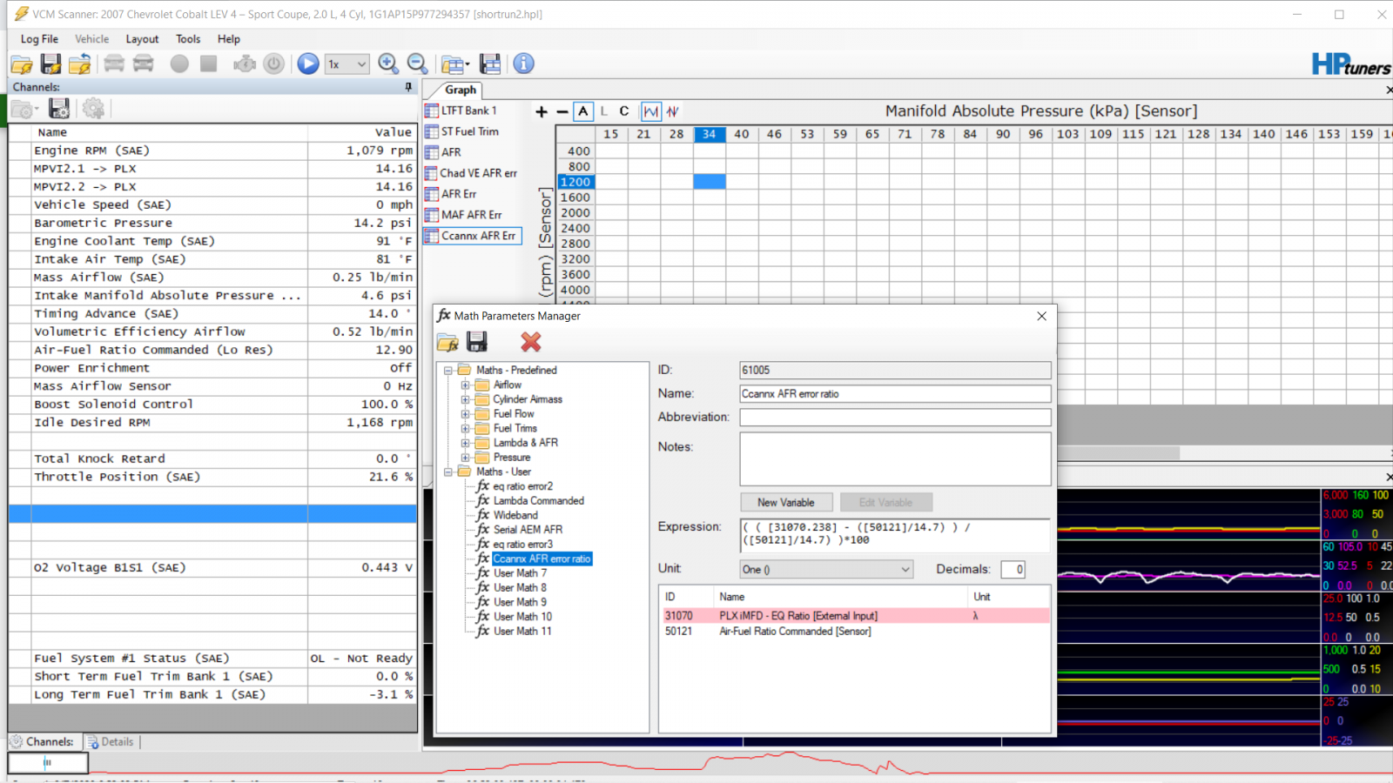
Task: Toggle the 'A' average mode button
Action: tap(583, 111)
